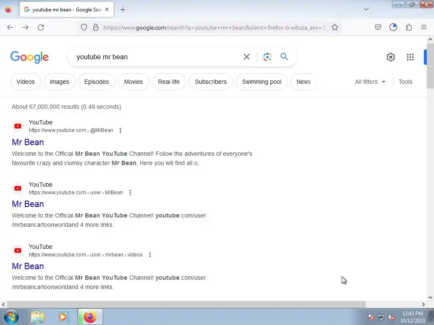Click the vertical scrollbar thumb
Screen dimensions: 434x325
430,66
